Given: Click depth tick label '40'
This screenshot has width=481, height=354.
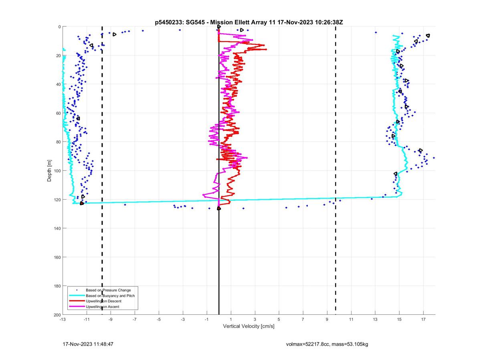Looking at the screenshot, I should coord(58,84).
